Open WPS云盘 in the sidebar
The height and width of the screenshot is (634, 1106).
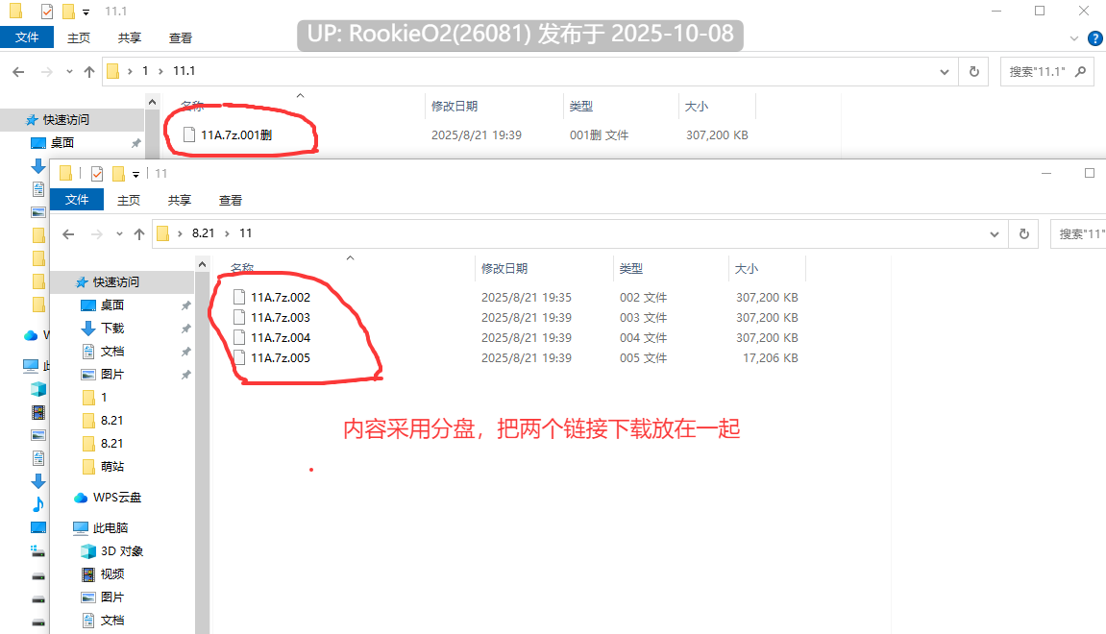click(x=117, y=498)
